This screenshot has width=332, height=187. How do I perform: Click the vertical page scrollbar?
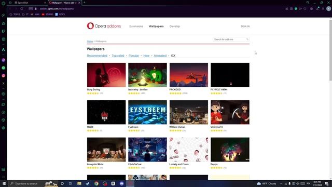pyautogui.click(x=330, y=50)
